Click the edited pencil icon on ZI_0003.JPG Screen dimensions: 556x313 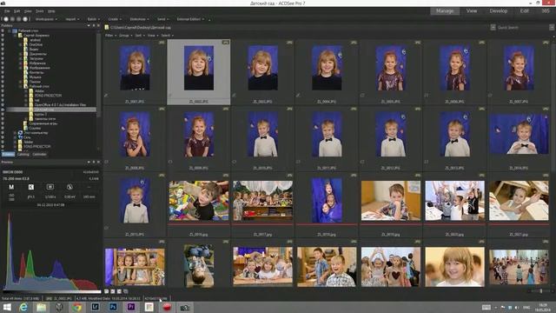coord(234,95)
